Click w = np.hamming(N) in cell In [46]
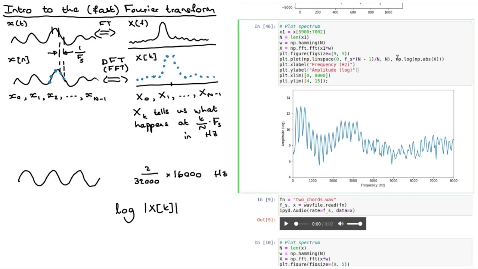 302,43
